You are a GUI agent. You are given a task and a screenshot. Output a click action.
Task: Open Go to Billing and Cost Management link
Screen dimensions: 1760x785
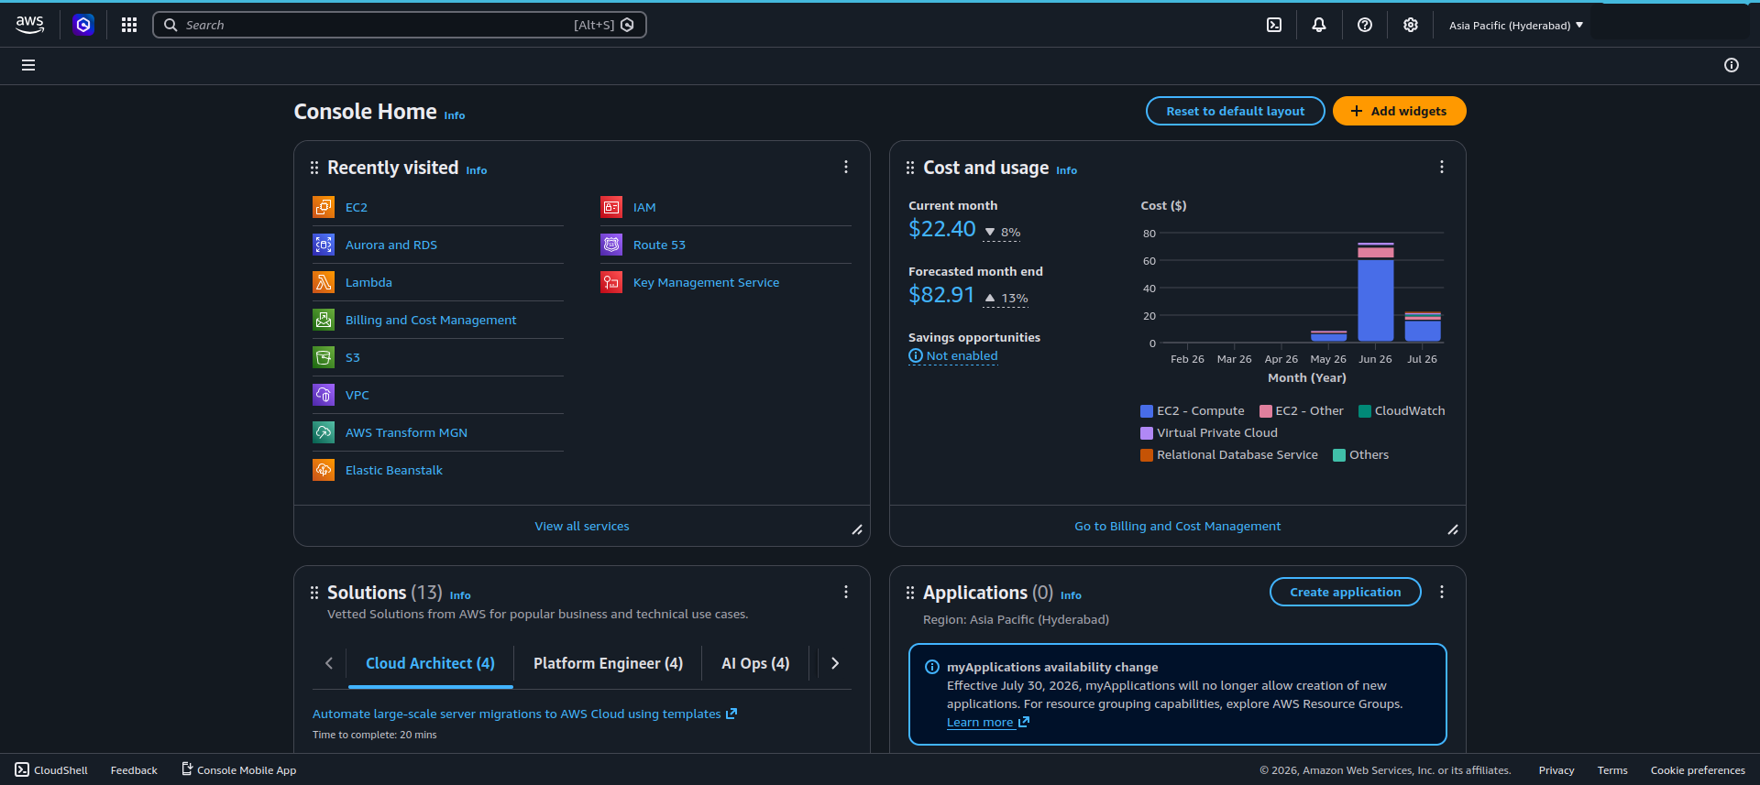coord(1177,526)
